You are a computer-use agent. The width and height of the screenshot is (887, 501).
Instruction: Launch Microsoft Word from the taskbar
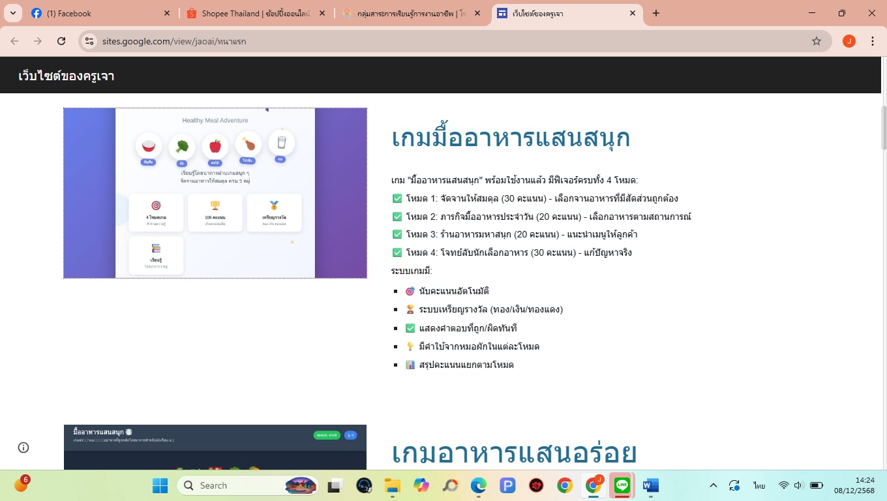tap(650, 485)
